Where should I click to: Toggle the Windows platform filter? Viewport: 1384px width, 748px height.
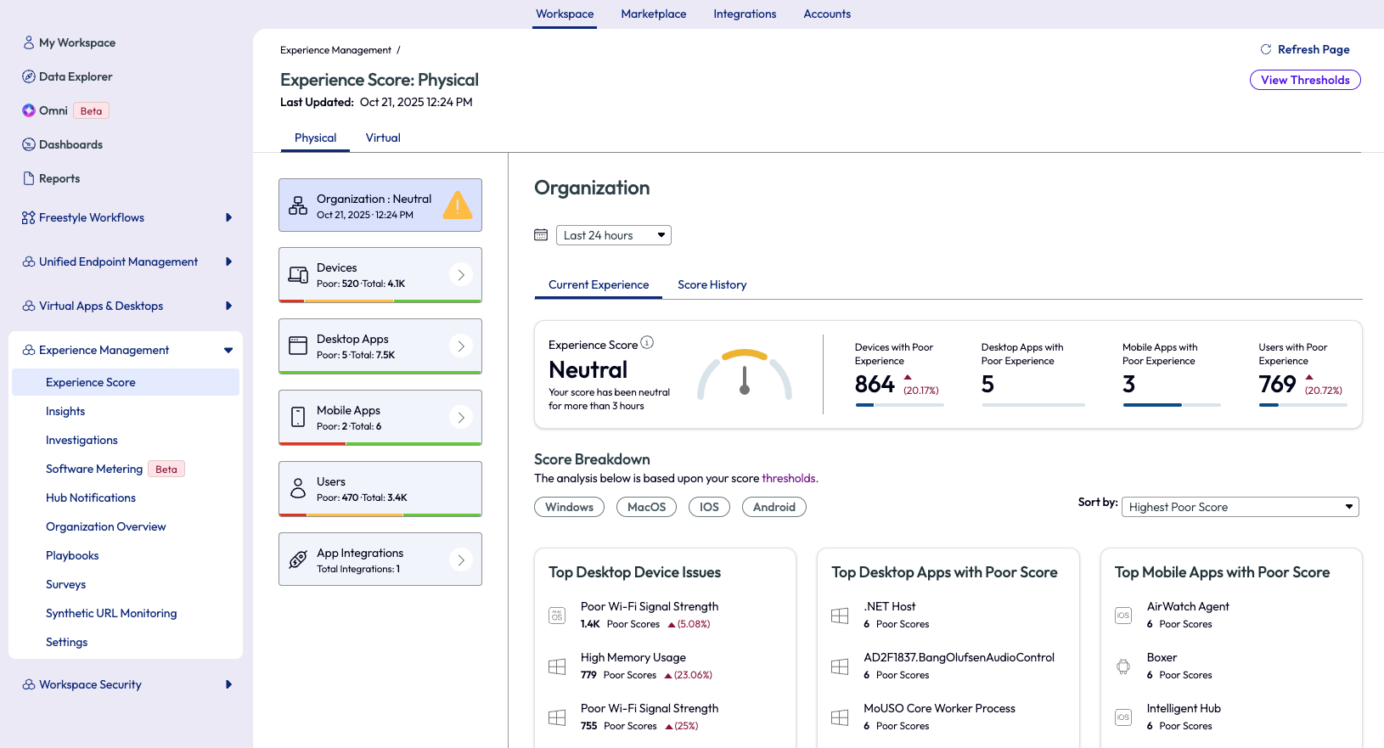point(569,507)
